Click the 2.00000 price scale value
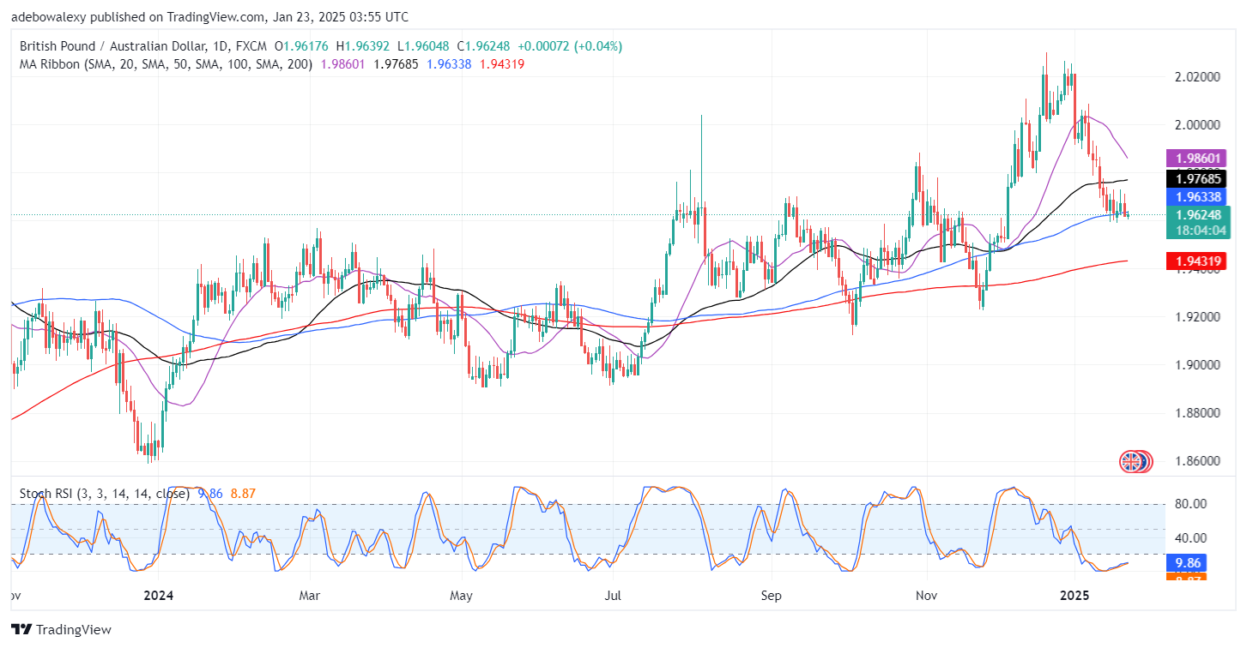This screenshot has height=648, width=1247. point(1196,125)
